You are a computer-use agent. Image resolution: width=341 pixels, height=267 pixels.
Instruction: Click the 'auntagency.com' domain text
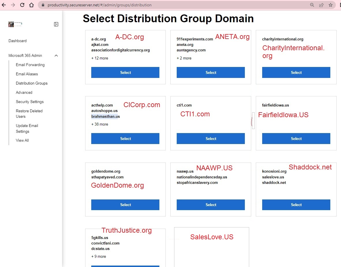point(191,50)
